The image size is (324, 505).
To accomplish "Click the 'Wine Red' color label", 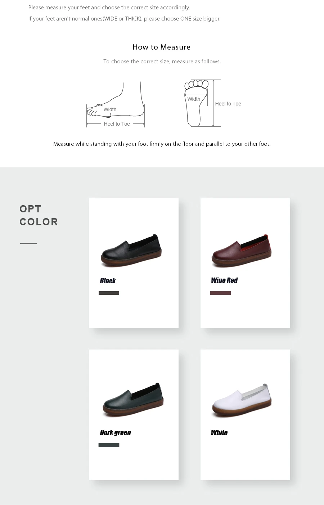I will click(x=224, y=280).
